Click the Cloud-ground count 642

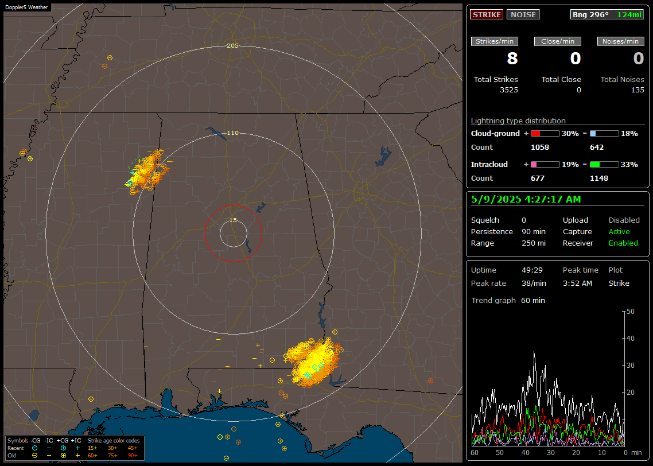(x=597, y=147)
